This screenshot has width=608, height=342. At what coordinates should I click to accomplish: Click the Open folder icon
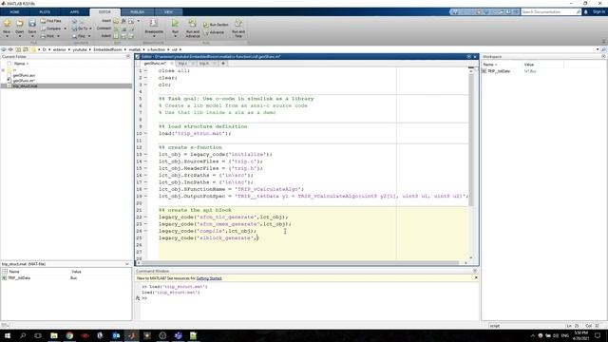[x=19, y=24]
